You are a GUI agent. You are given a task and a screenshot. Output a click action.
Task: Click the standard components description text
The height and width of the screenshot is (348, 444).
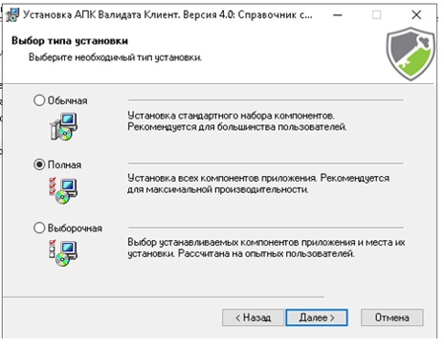237,121
